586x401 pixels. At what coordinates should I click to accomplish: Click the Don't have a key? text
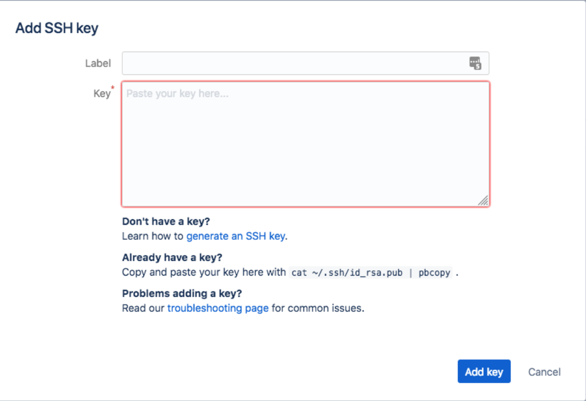click(166, 221)
